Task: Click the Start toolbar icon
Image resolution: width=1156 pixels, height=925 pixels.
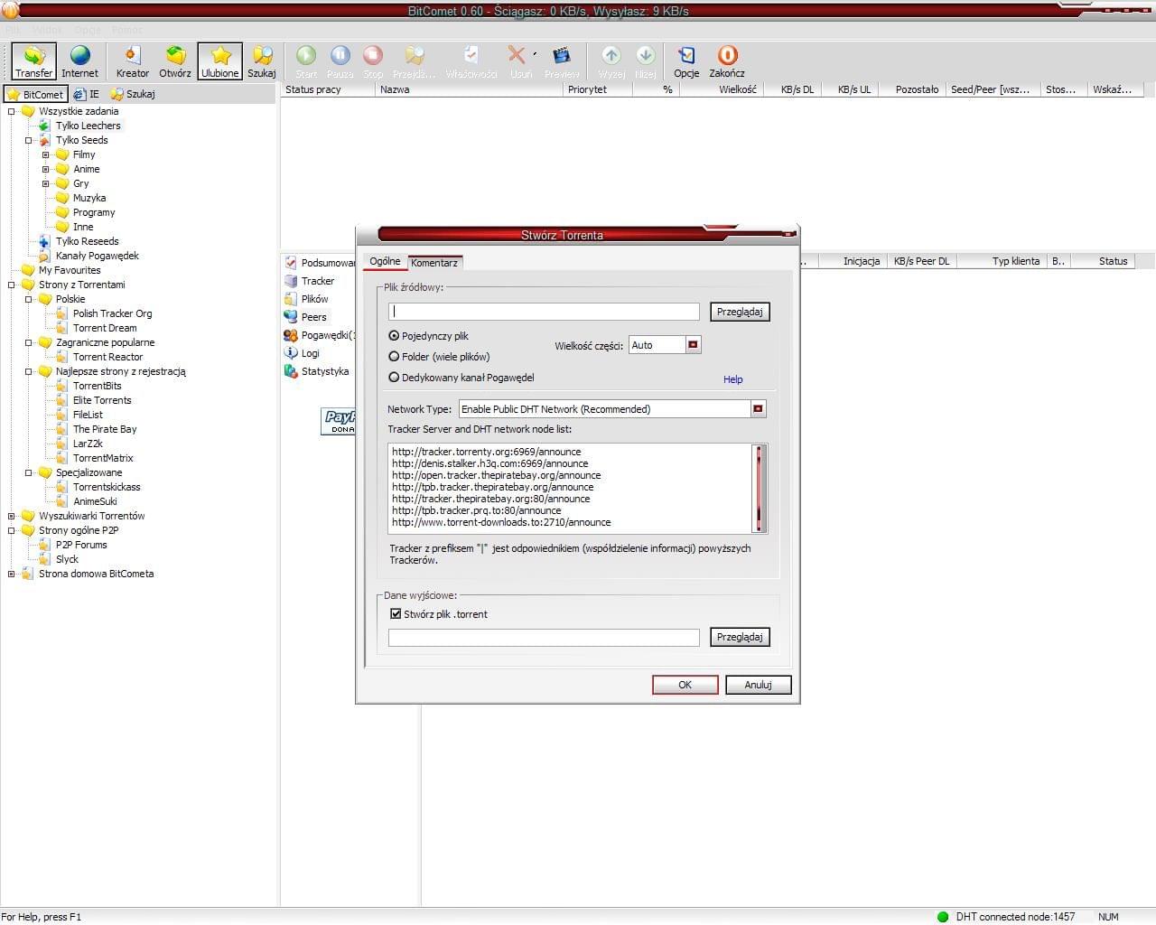Action: pyautogui.click(x=306, y=61)
